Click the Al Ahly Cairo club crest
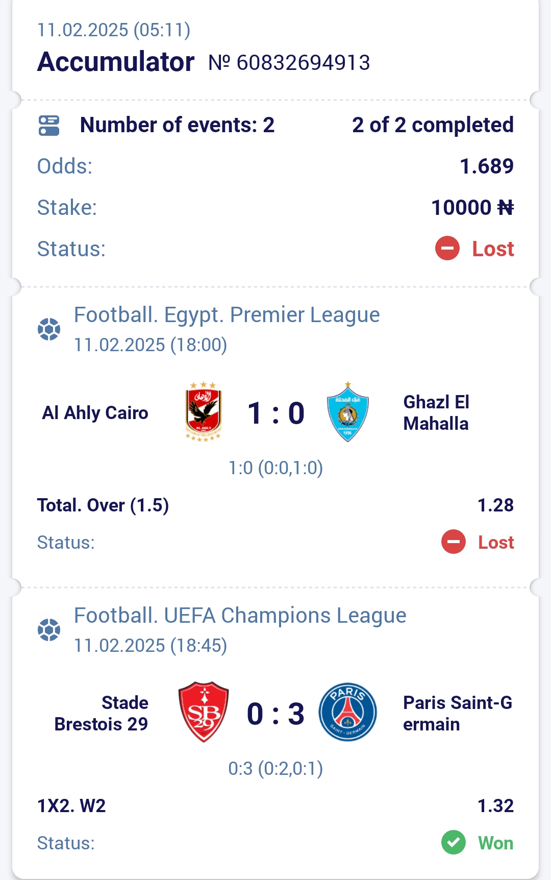The width and height of the screenshot is (551, 880). (204, 412)
